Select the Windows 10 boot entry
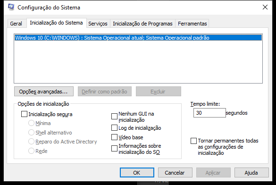Viewport: 276px width, 185px height. [x=138, y=38]
